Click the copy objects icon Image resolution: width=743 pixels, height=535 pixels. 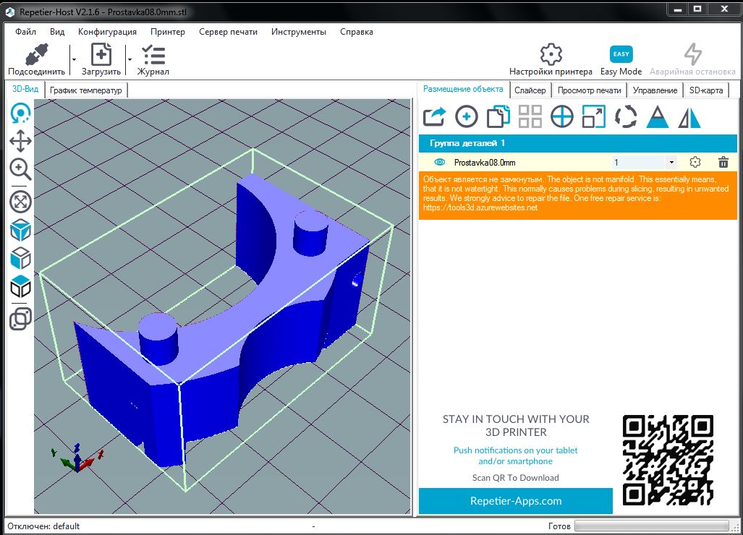(x=498, y=116)
